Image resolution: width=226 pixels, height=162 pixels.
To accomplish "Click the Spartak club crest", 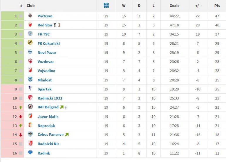I will coord(30,89).
